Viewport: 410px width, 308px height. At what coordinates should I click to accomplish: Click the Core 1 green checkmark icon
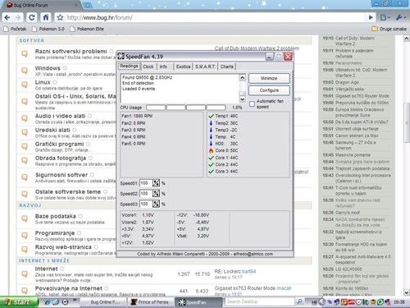pos(211,158)
